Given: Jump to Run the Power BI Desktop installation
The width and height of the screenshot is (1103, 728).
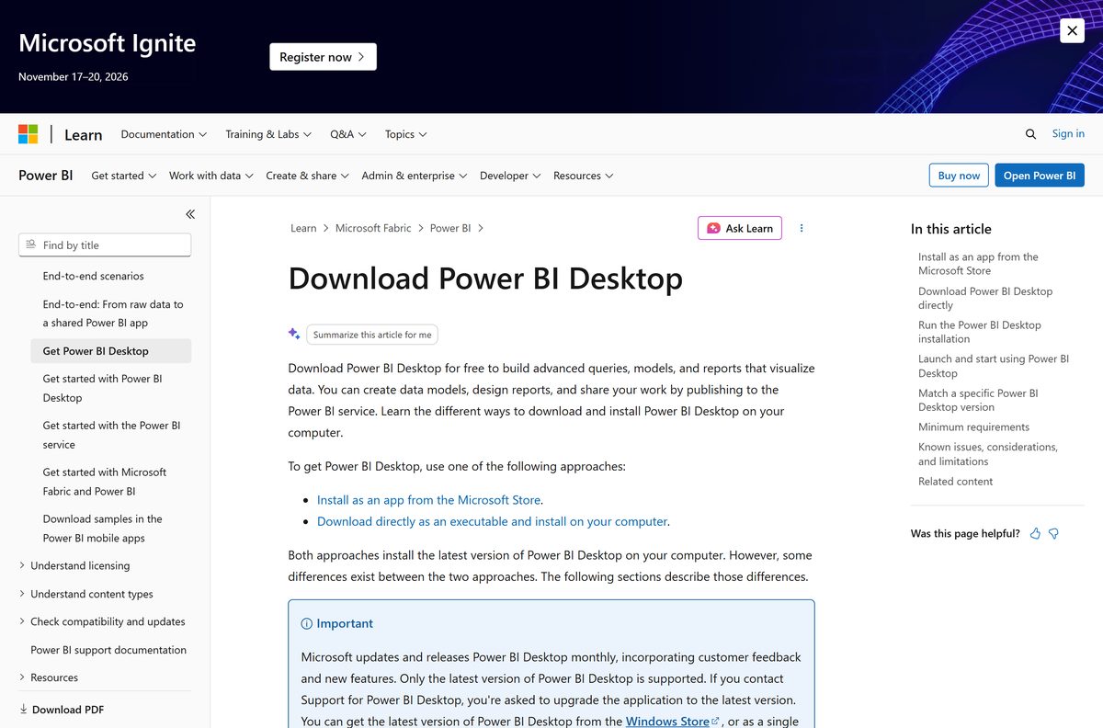Looking at the screenshot, I should [980, 332].
